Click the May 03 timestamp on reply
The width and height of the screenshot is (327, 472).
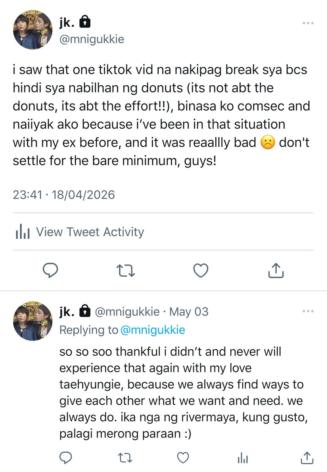point(189,312)
